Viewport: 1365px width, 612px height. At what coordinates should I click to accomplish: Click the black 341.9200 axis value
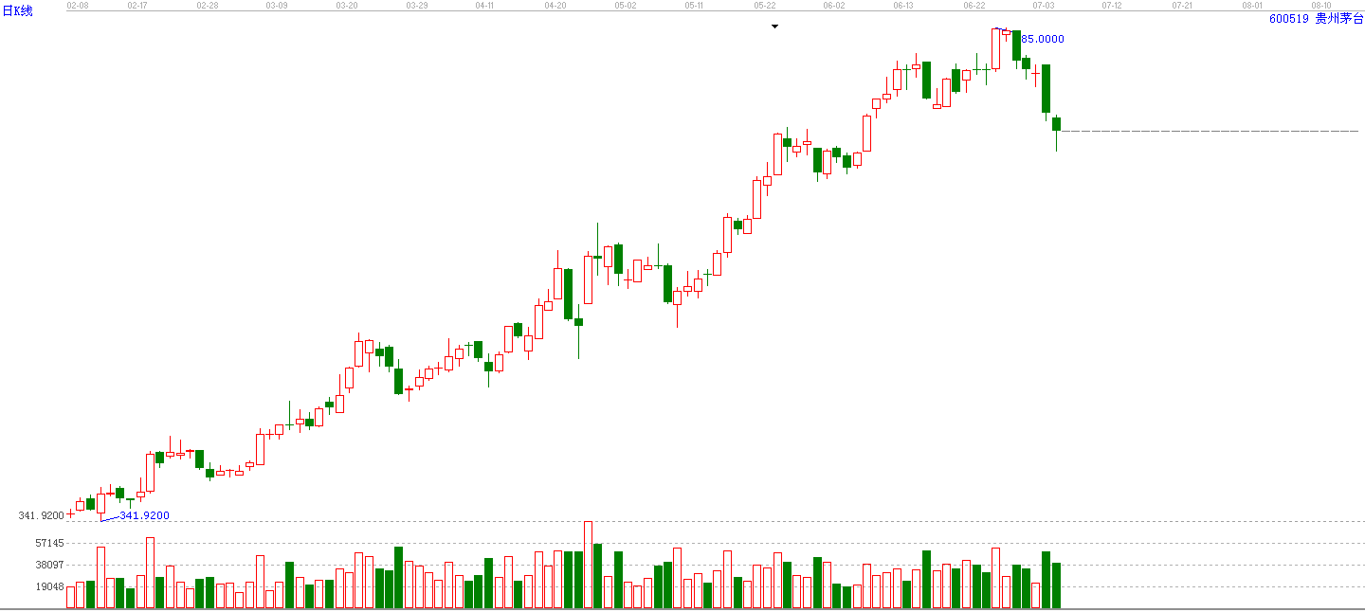coord(40,515)
